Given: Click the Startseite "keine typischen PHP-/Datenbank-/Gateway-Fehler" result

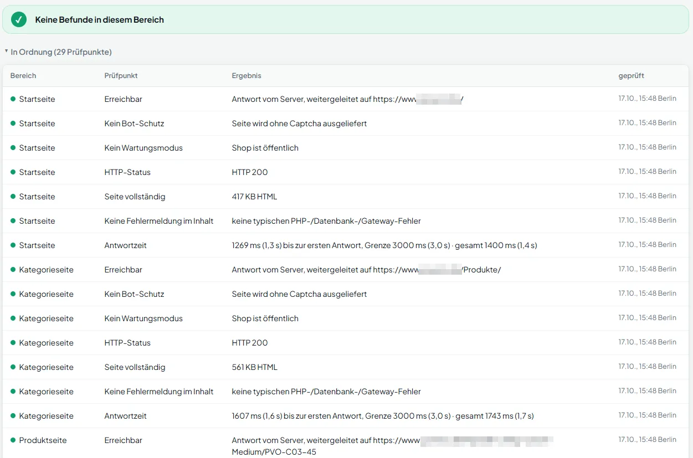Looking at the screenshot, I should coord(326,221).
